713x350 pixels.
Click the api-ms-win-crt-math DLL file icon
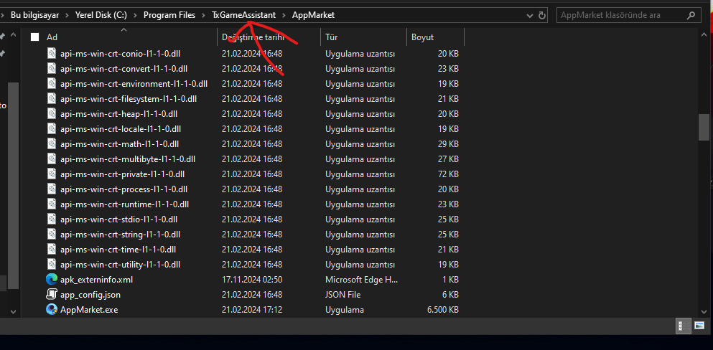(x=52, y=144)
